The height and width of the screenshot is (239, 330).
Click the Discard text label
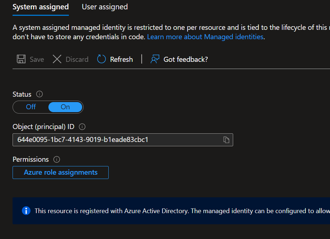point(77,59)
